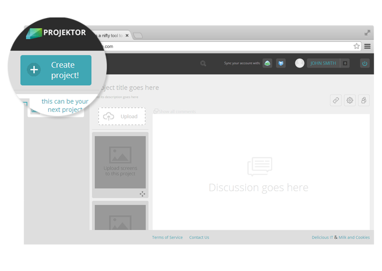
Task: Open 'this can be your next project' item
Action: pyautogui.click(x=65, y=106)
